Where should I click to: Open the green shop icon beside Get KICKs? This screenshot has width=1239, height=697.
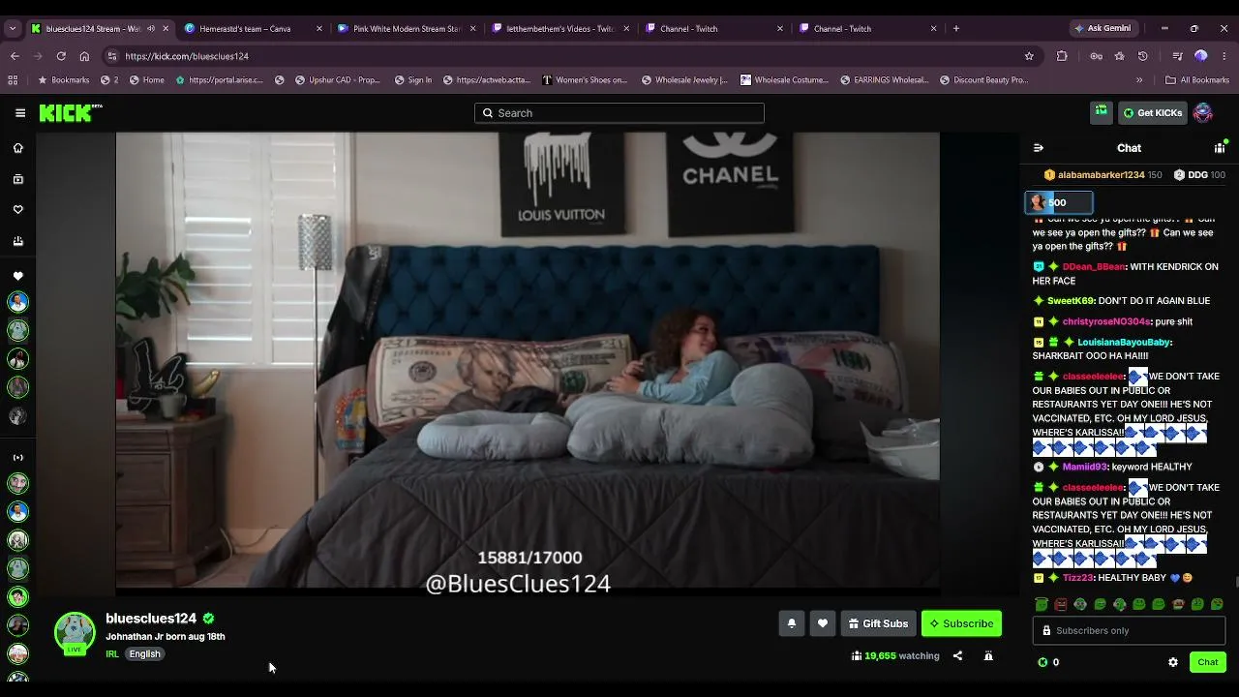(x=1102, y=113)
